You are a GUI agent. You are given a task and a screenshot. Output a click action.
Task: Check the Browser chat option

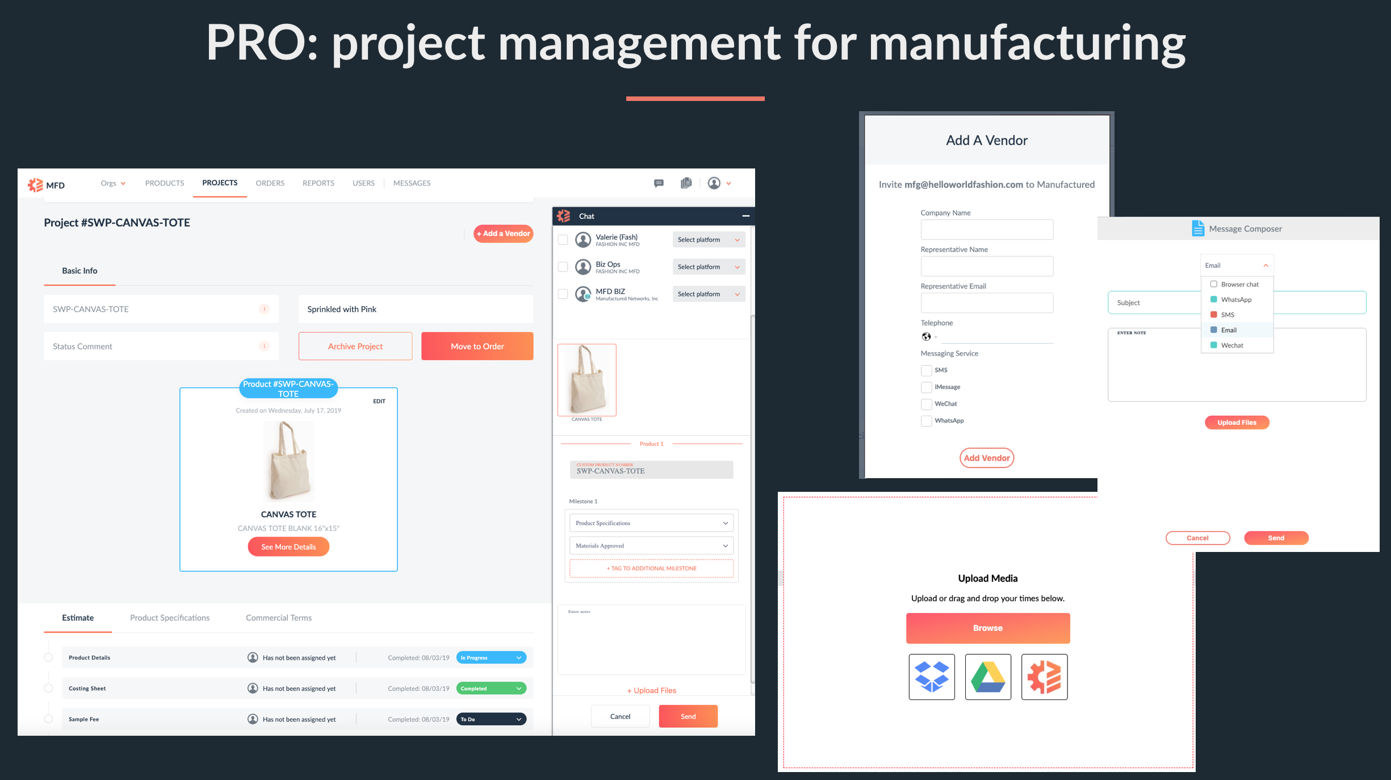1213,284
